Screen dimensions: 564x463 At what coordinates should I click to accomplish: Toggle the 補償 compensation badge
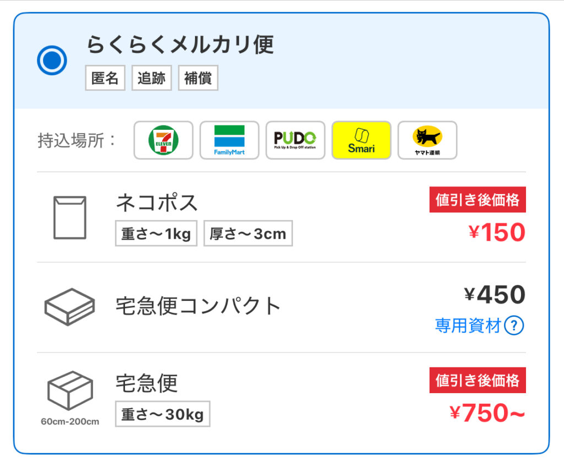click(198, 78)
